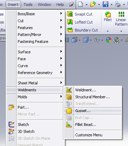Viewport: 128px width, 146px height.
Task: Click the Weldment feature icon
Action: 69,90
